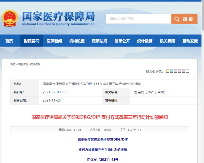Set font size to large (大)

(131, 130)
